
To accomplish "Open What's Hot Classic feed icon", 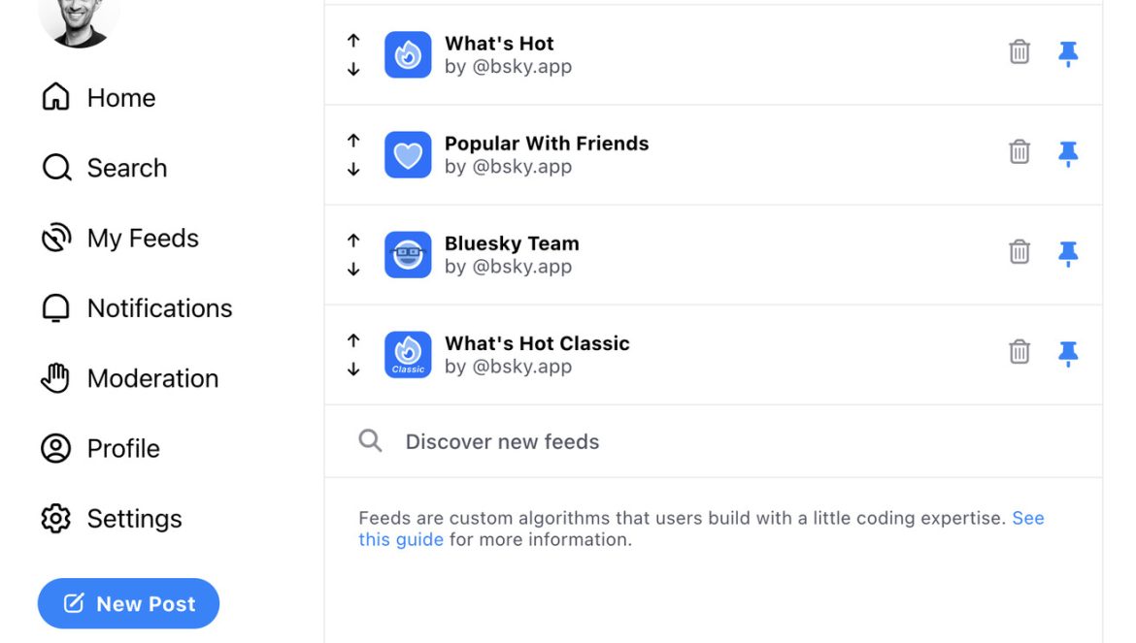I will [x=408, y=354].
